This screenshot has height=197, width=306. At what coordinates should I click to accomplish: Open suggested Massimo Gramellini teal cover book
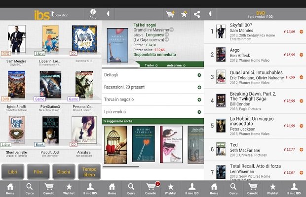144,144
